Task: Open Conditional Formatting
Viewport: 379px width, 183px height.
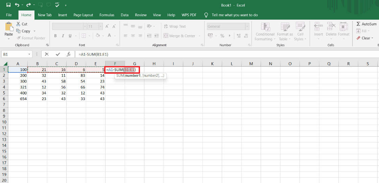Action: [x=265, y=32]
